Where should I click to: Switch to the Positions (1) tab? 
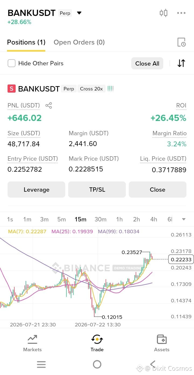point(26,42)
